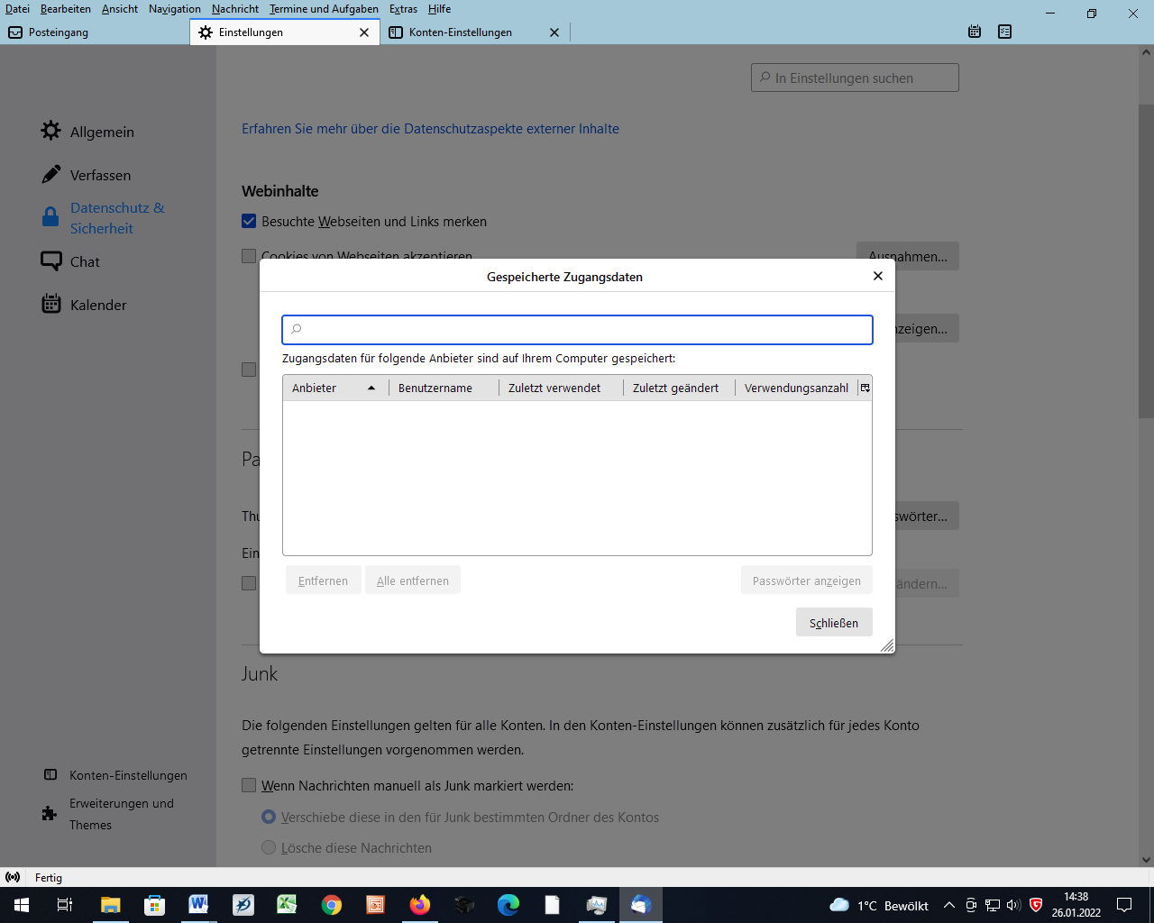Click the Datenschutz & Sicherheit lock icon
Viewport: 1154px width, 923px height.
tap(51, 217)
